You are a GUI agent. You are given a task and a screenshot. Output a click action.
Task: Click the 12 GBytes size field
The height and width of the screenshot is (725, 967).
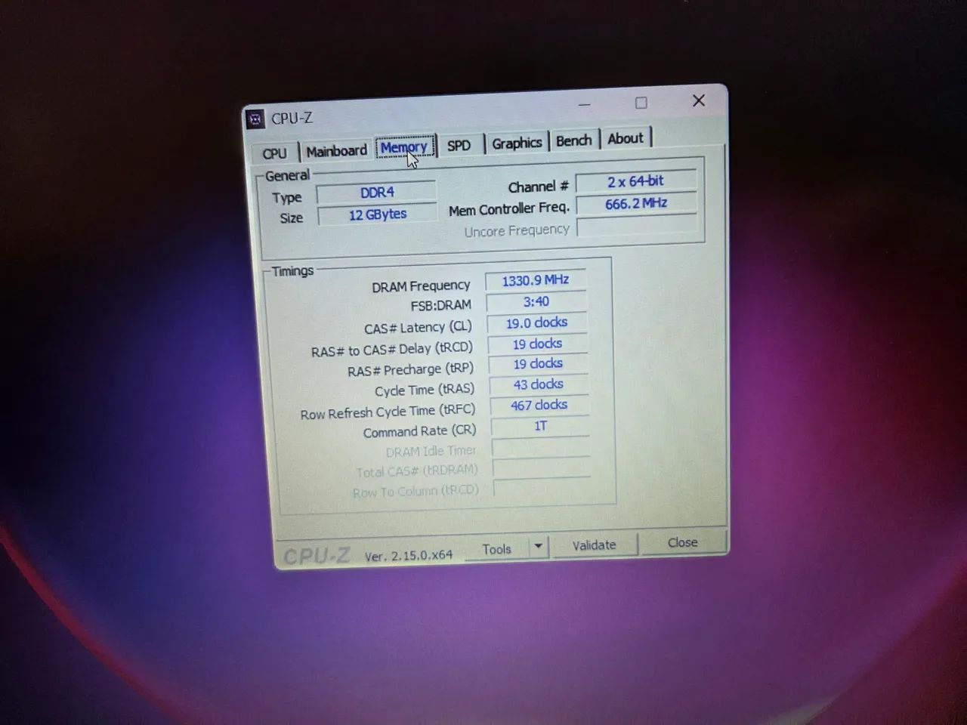pyautogui.click(x=378, y=214)
